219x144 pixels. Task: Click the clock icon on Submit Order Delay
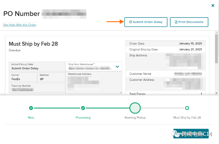click(x=130, y=22)
